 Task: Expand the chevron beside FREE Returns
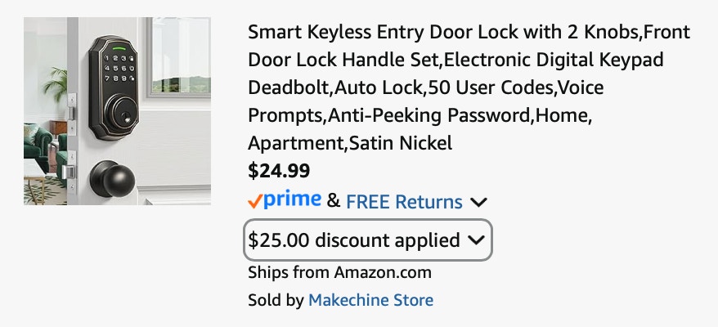click(478, 202)
